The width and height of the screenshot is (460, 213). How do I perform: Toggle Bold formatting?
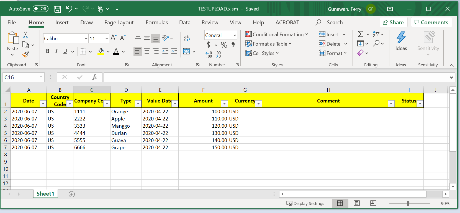click(48, 51)
